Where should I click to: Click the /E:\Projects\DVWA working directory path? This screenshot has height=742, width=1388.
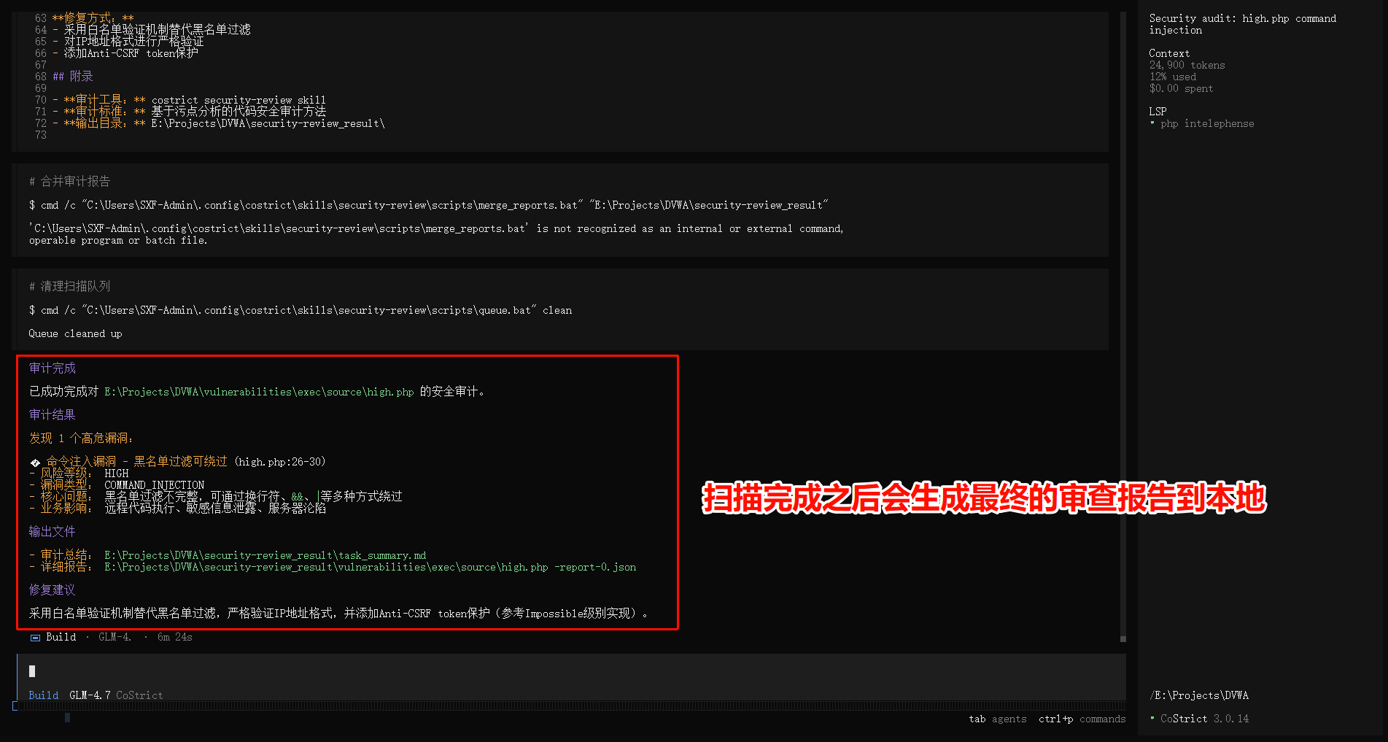(x=1199, y=695)
